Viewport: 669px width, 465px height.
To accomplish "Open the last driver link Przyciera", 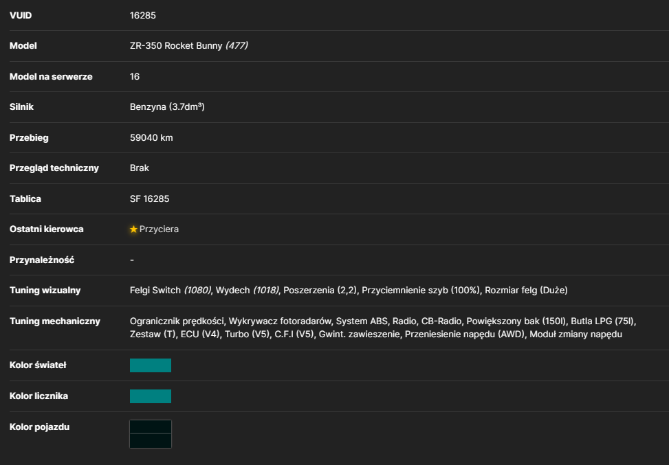I will click(x=159, y=229).
